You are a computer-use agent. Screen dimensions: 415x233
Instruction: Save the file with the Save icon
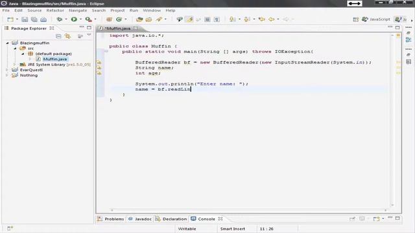(x=25, y=19)
